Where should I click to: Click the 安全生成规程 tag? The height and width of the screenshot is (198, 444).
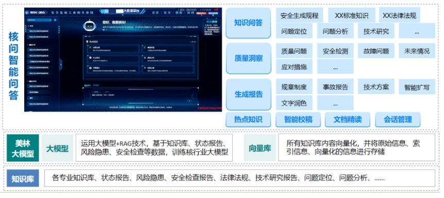[x=300, y=15]
